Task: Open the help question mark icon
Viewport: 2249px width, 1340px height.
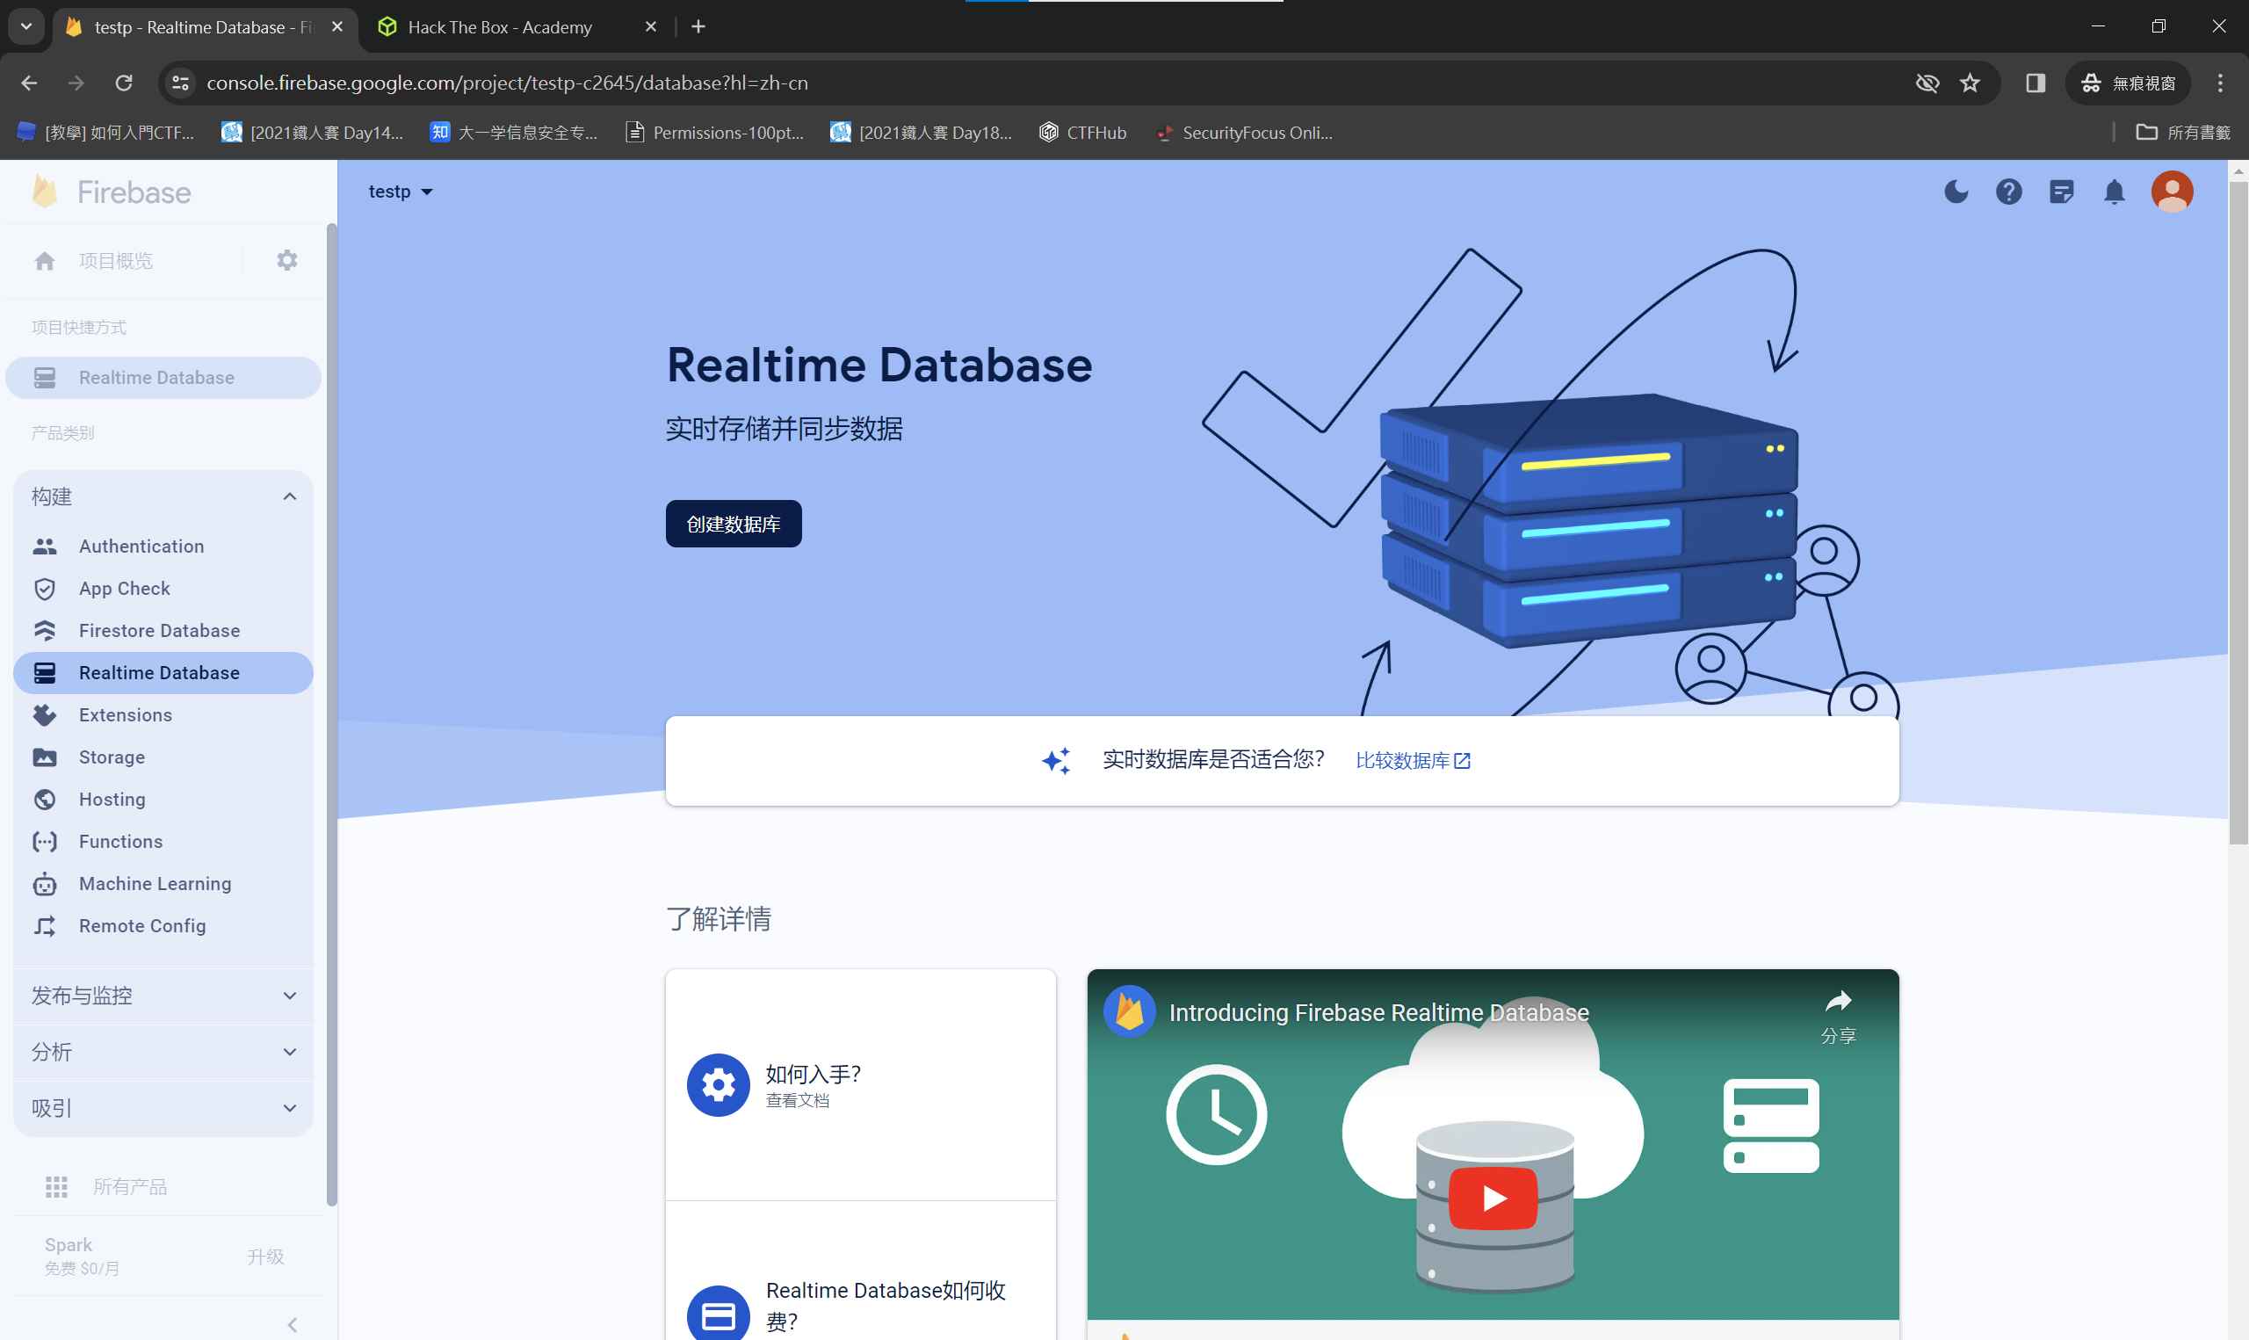Action: click(x=2008, y=192)
